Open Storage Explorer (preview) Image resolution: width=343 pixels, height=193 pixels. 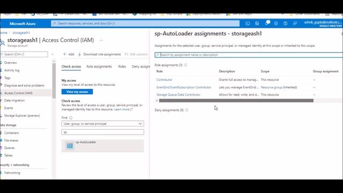(22, 116)
